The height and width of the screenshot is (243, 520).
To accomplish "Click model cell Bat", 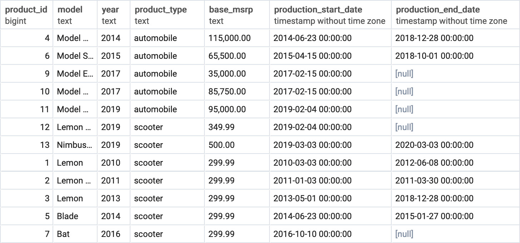I will [75, 234].
